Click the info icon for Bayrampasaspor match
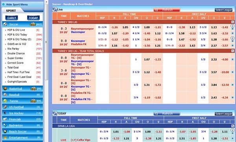Image resolution: width=236 pixels, height=142 pixels. coord(232,26)
